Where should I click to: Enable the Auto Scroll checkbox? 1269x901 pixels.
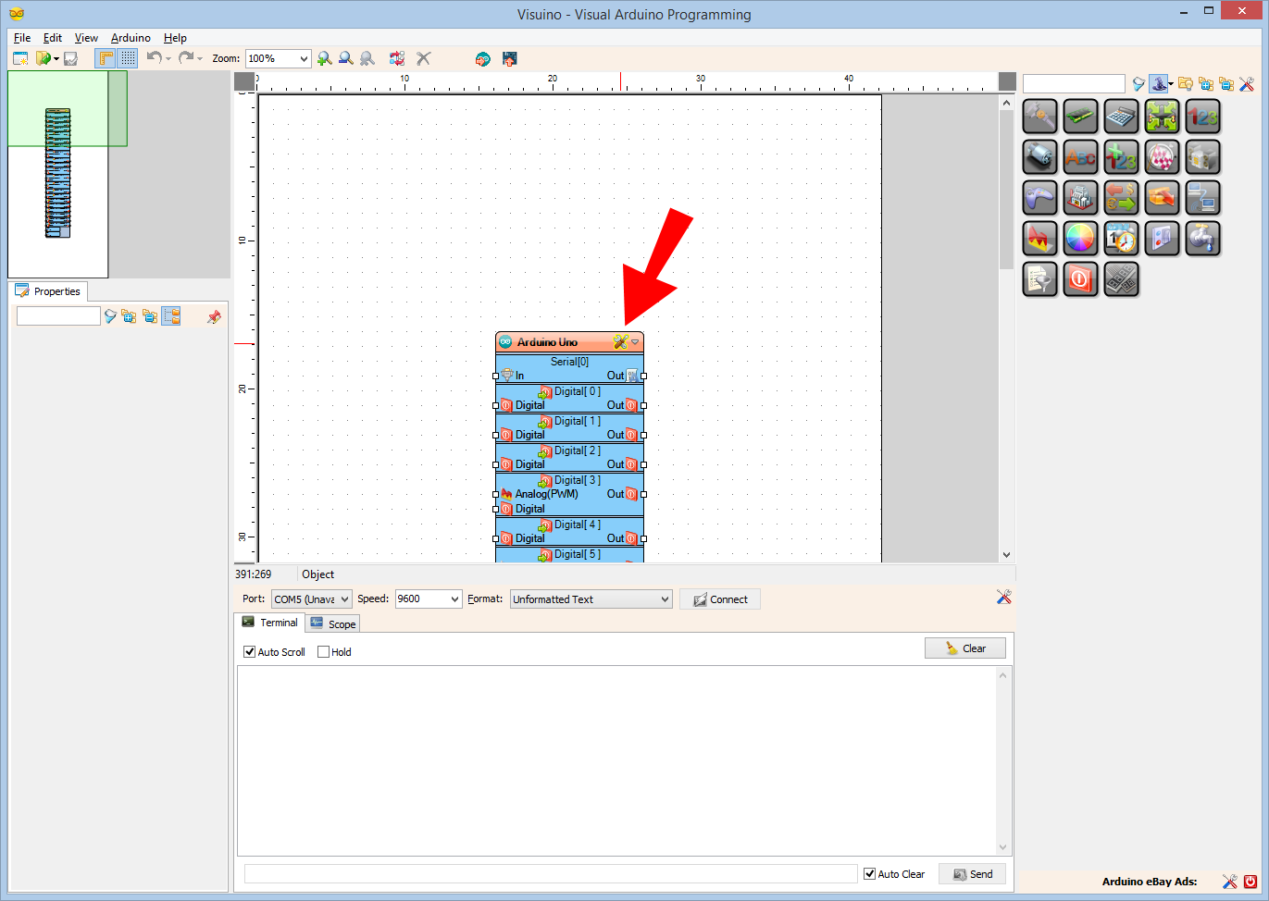249,651
